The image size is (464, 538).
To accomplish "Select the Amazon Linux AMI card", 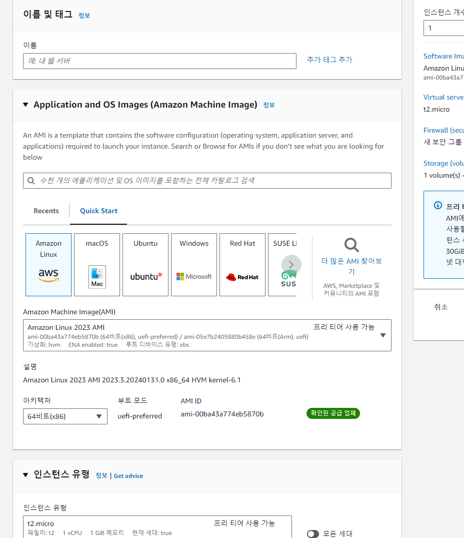I will point(48,265).
